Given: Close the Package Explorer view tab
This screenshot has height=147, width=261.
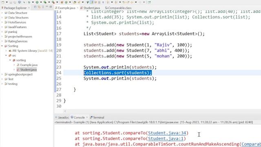Looking at the screenshot, I should click(x=29, y=8).
